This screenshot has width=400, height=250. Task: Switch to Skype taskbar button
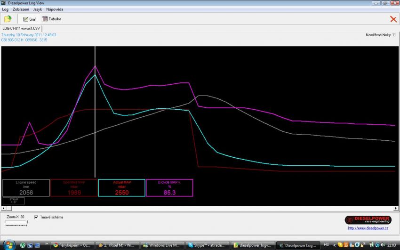[208, 245]
